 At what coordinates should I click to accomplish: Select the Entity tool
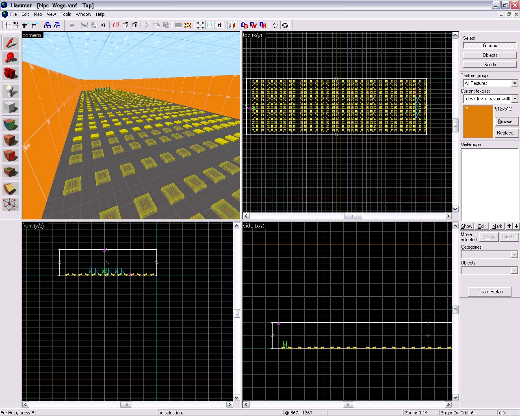click(x=11, y=91)
